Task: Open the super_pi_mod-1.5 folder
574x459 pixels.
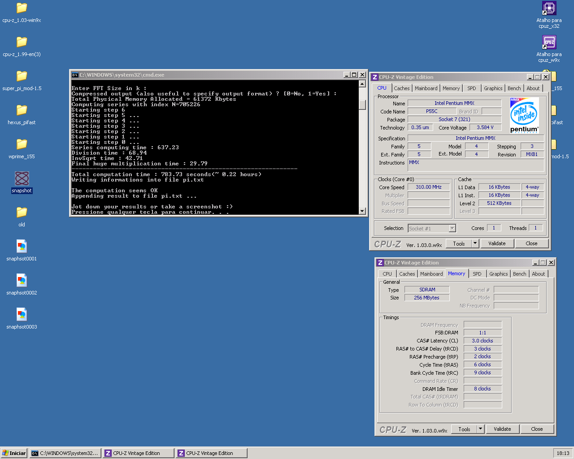Action: point(22,76)
